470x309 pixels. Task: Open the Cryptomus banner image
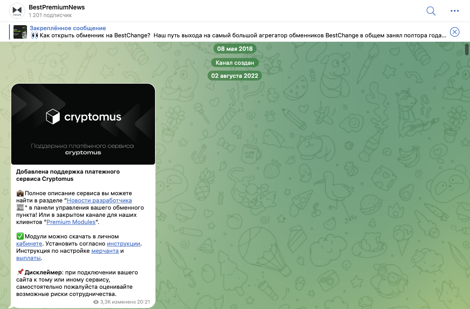pyautogui.click(x=83, y=124)
